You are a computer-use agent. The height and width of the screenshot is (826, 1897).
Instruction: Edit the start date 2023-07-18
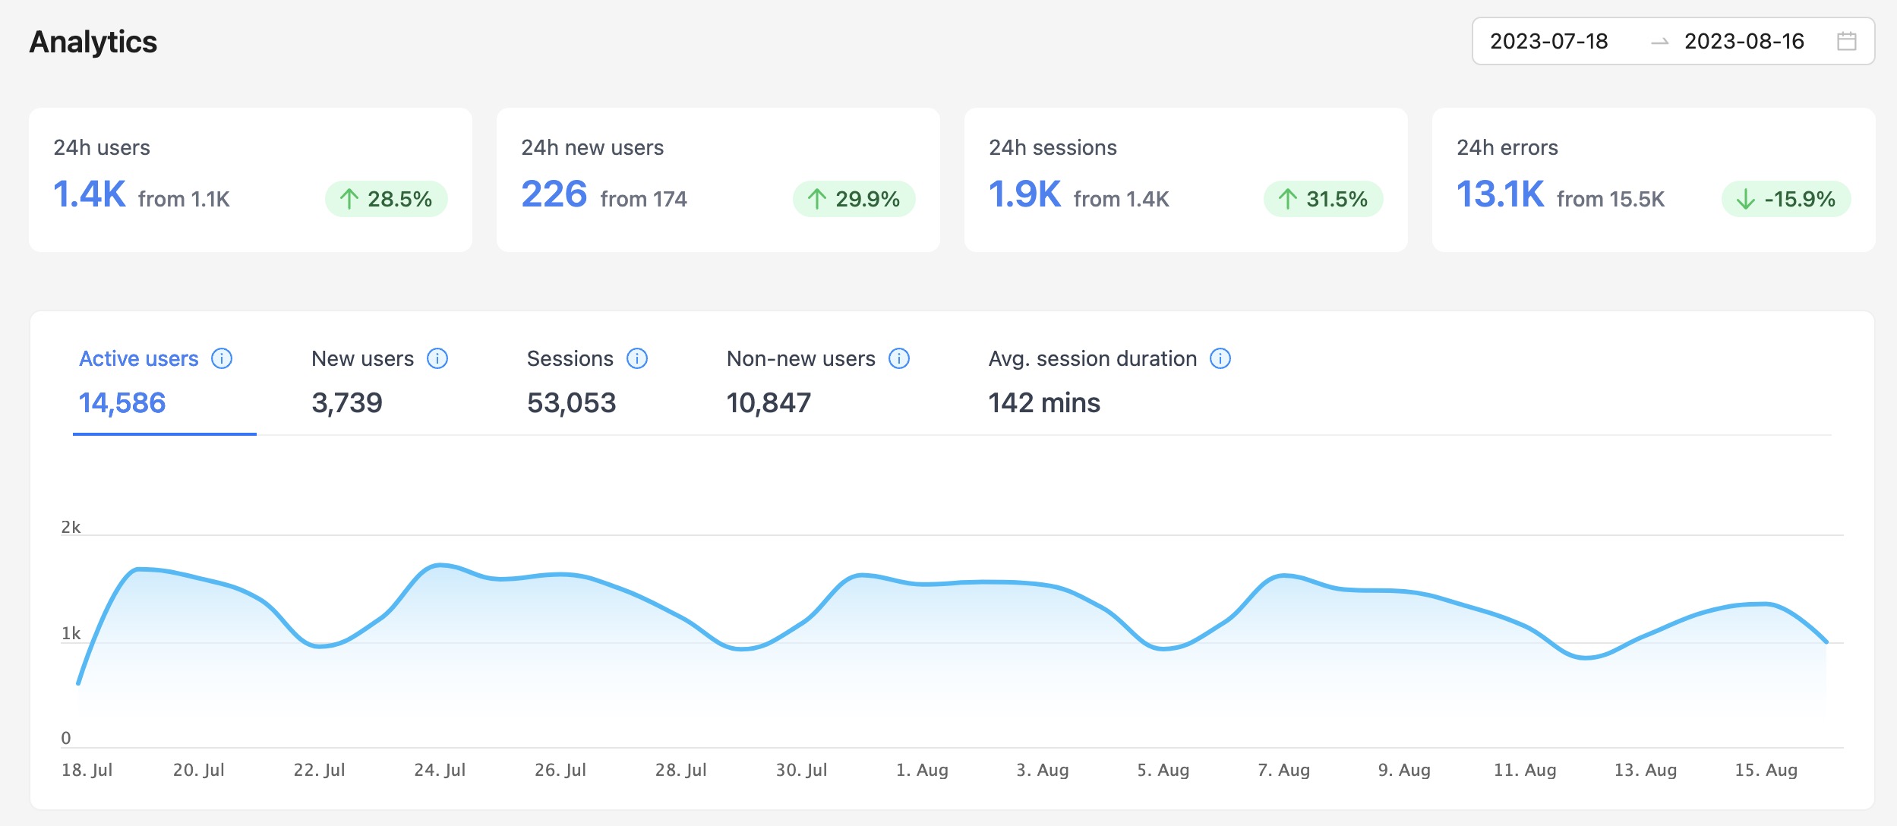1549,41
